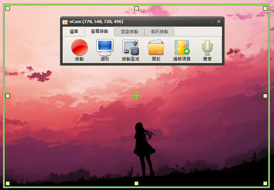Switch to the 遊戲錄製 tab

point(130,32)
